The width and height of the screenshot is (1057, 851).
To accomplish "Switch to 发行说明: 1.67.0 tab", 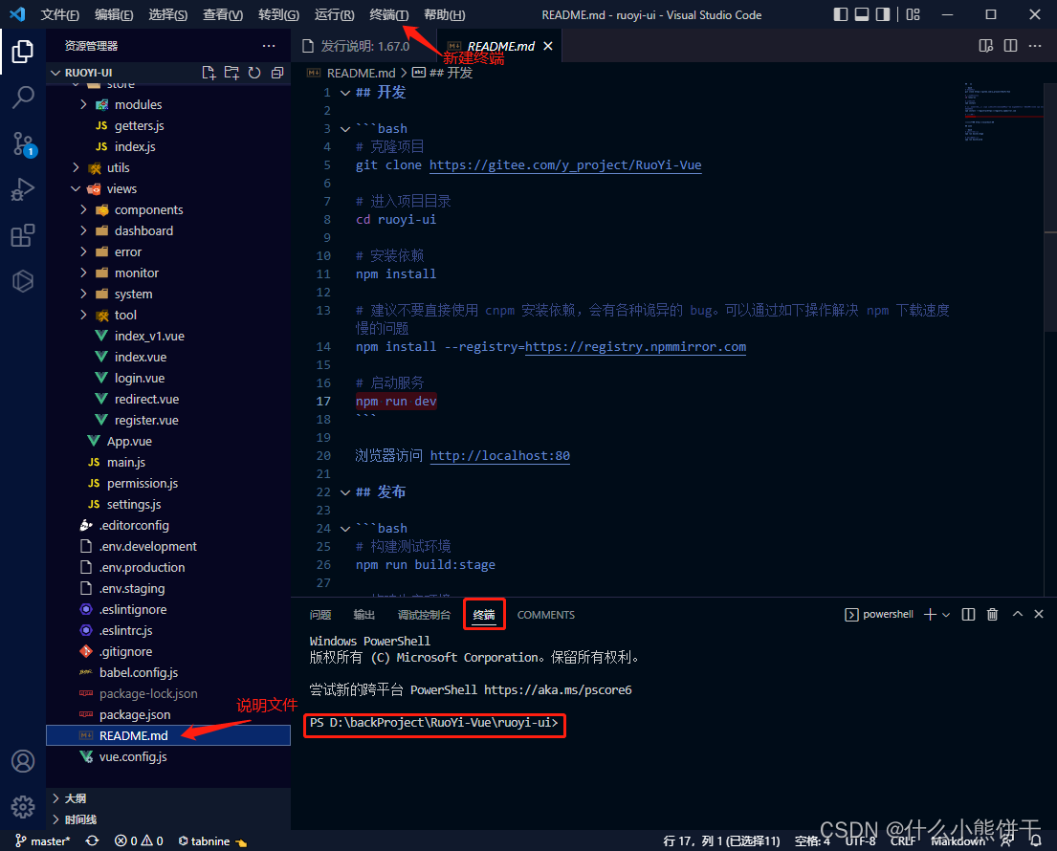I will pyautogui.click(x=364, y=46).
